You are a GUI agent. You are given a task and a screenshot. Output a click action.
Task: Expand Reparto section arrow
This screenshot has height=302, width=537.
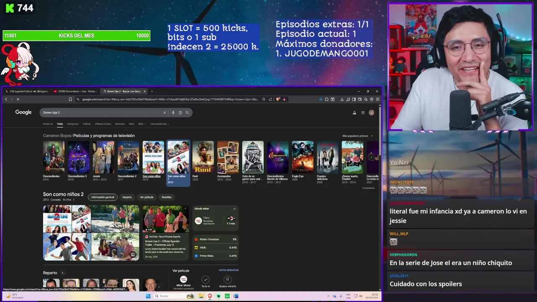pyautogui.click(x=63, y=273)
